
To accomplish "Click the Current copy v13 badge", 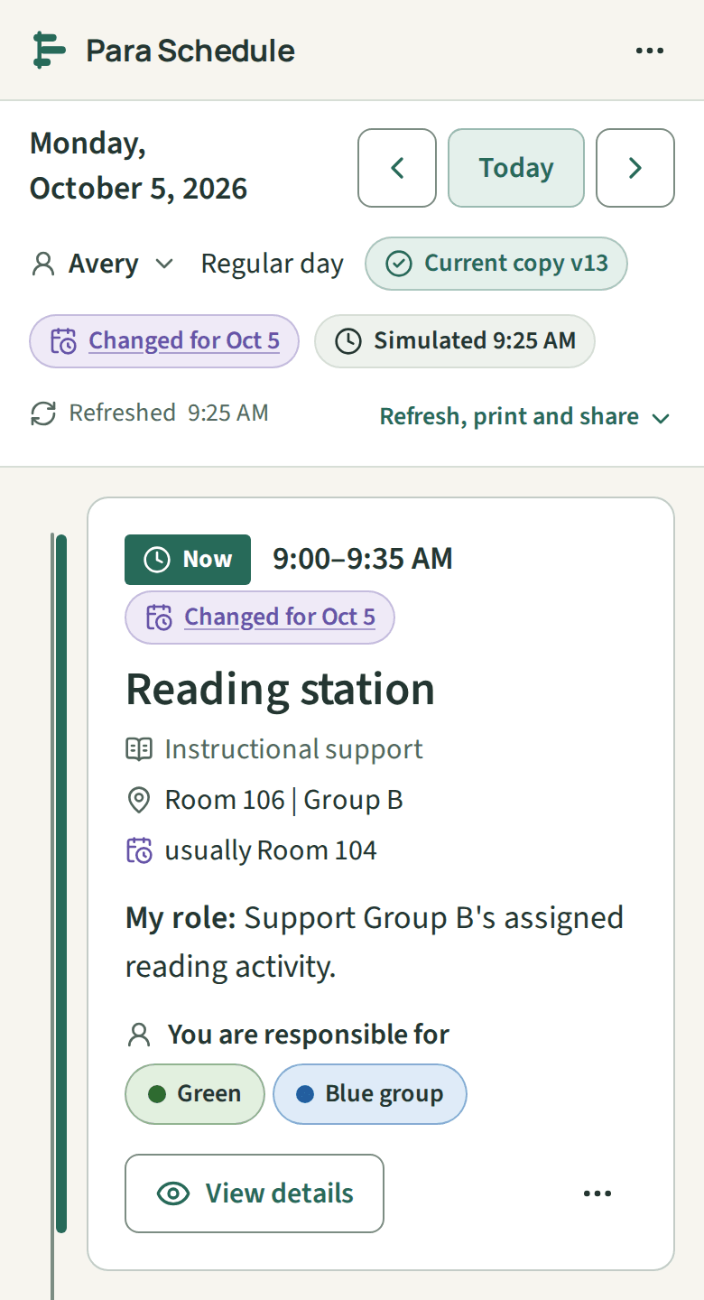I will click(496, 264).
